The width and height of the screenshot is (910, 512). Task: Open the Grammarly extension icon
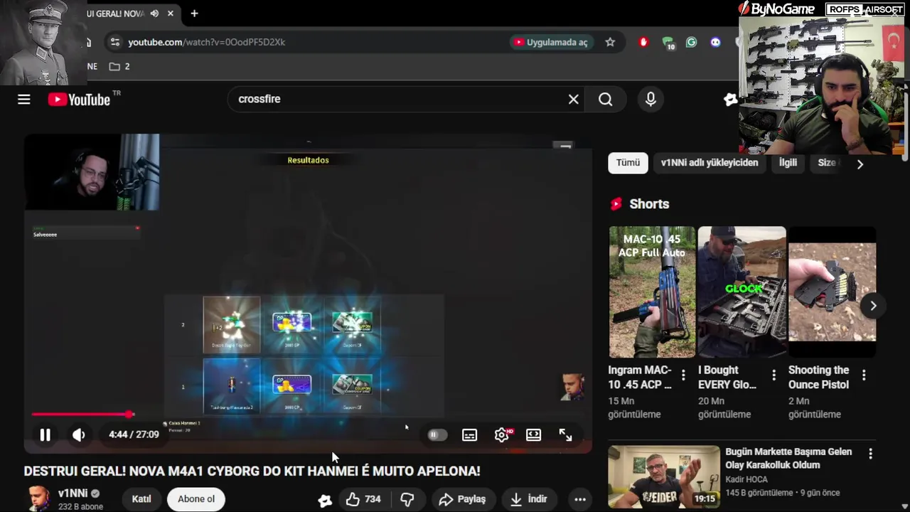[691, 42]
